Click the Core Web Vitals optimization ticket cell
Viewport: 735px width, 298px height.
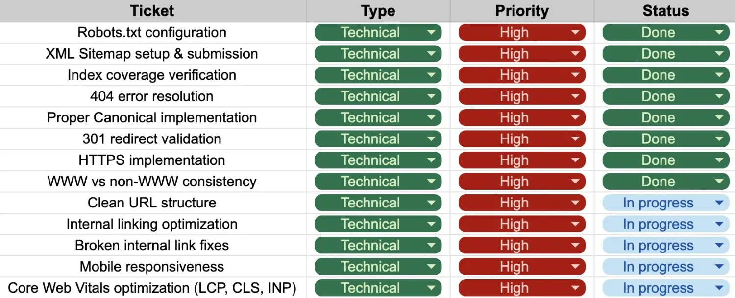click(x=152, y=288)
